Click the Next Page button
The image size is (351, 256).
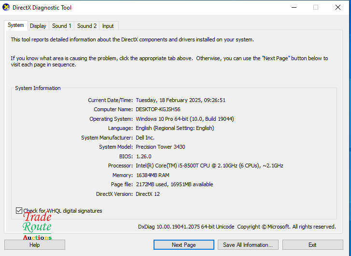point(184,245)
